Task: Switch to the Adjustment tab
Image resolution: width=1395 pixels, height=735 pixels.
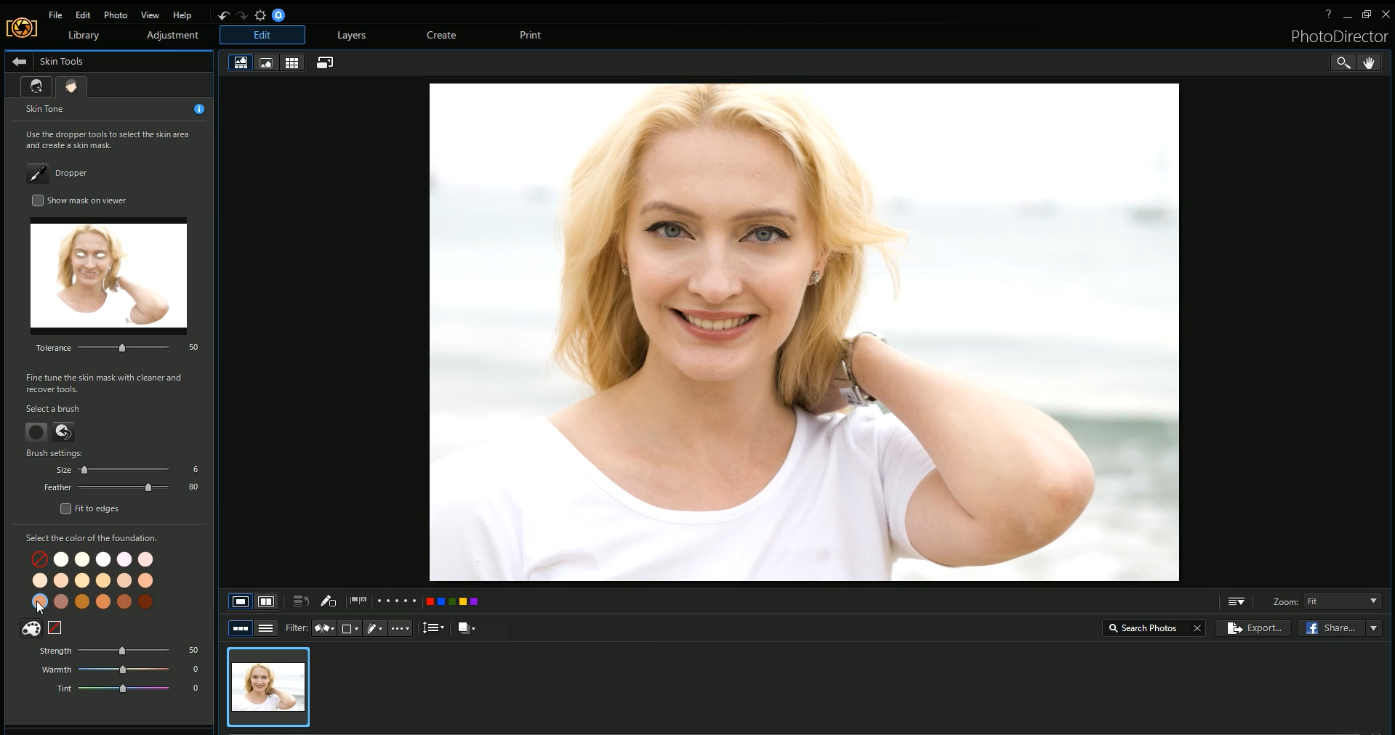Action: [172, 35]
